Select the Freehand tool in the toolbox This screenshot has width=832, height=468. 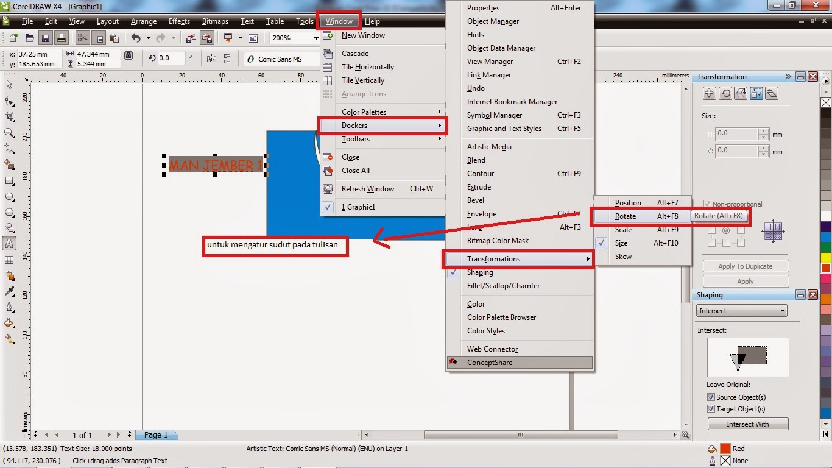9,148
